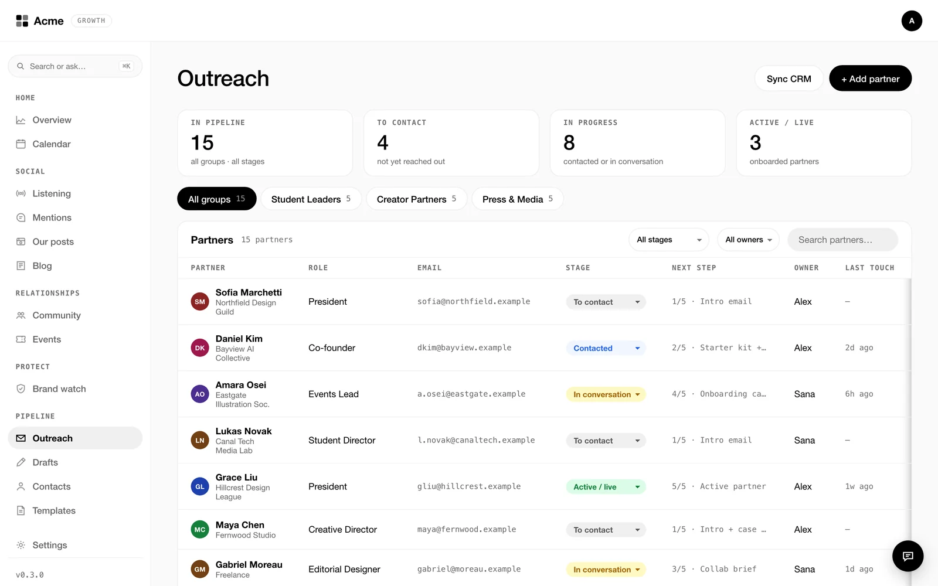Switch to Press & Media tab

coord(517,199)
